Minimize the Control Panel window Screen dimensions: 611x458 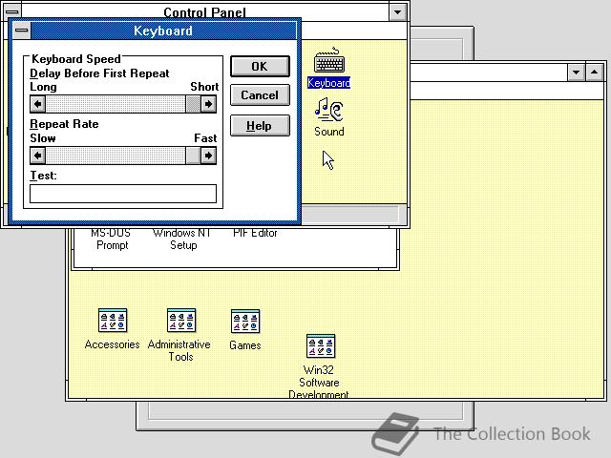[x=397, y=11]
